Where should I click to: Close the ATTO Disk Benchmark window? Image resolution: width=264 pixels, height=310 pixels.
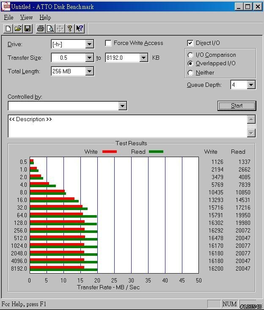258,7
